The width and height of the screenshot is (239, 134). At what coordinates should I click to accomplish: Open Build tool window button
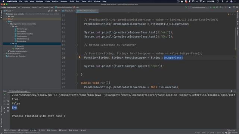pos(83,130)
